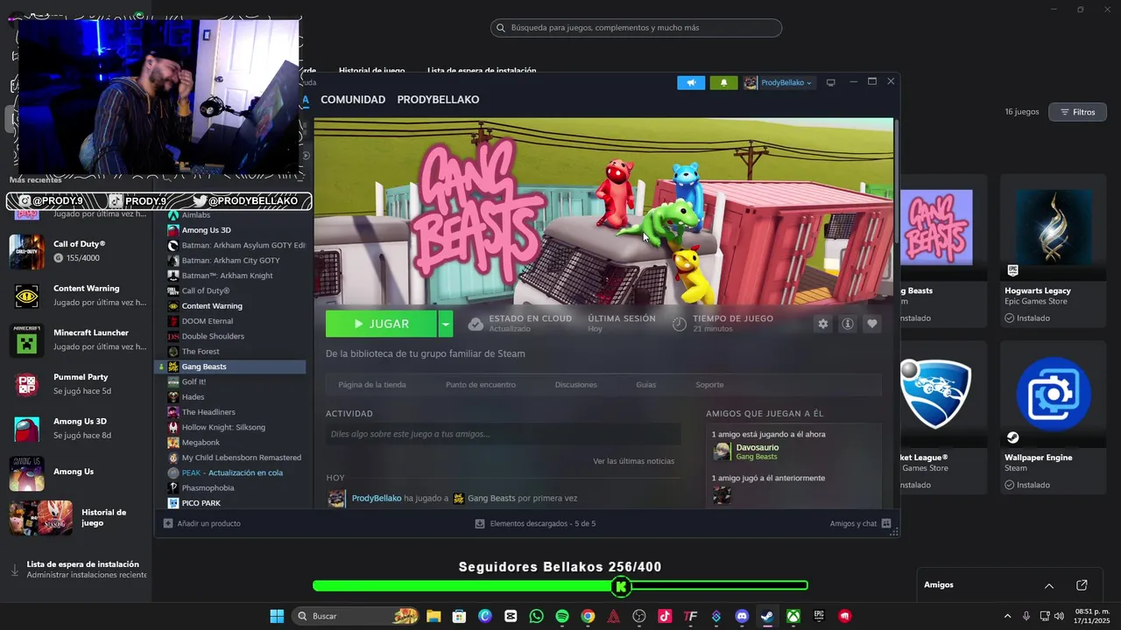Open Google Chrome from the taskbar
This screenshot has height=630, width=1121.
click(x=588, y=616)
